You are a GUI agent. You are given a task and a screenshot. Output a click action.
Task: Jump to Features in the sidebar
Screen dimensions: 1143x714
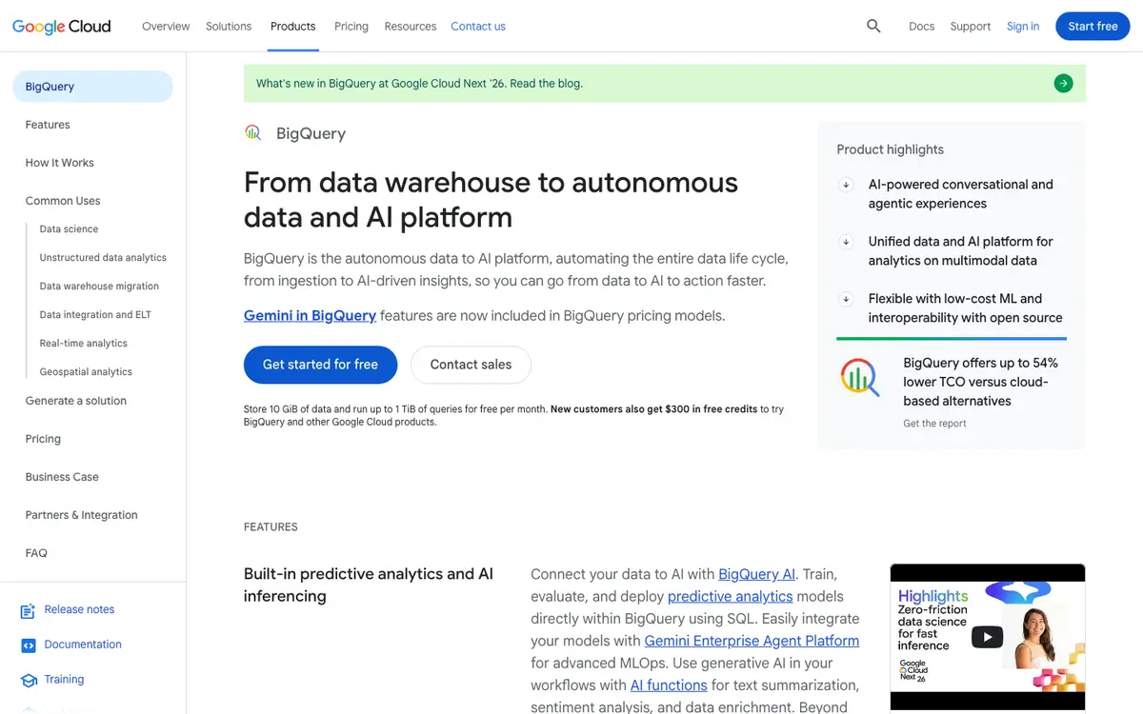coord(48,125)
